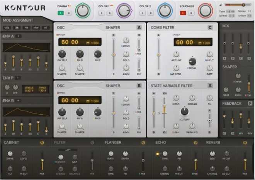Select the MW mod assignment button
The height and width of the screenshot is (180, 255).
tap(36, 28)
